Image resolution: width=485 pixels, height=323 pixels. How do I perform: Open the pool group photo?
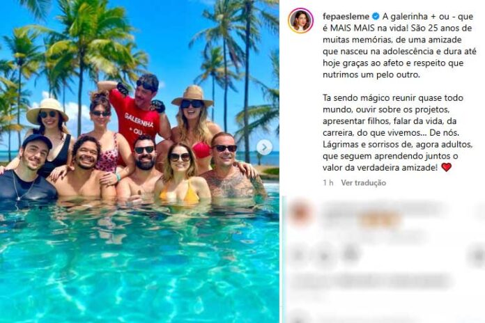point(139,161)
